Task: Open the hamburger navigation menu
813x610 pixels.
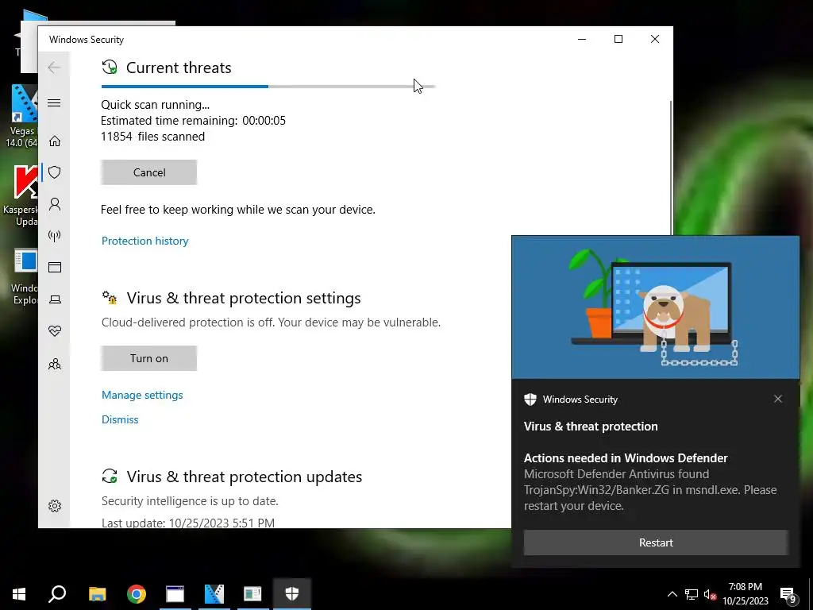Action: pos(54,102)
